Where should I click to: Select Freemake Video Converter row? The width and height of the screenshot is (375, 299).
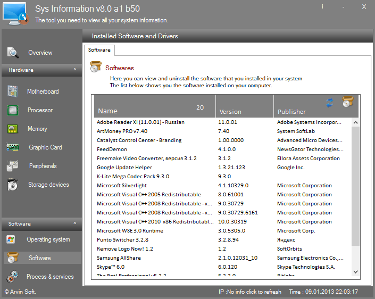[223, 159]
